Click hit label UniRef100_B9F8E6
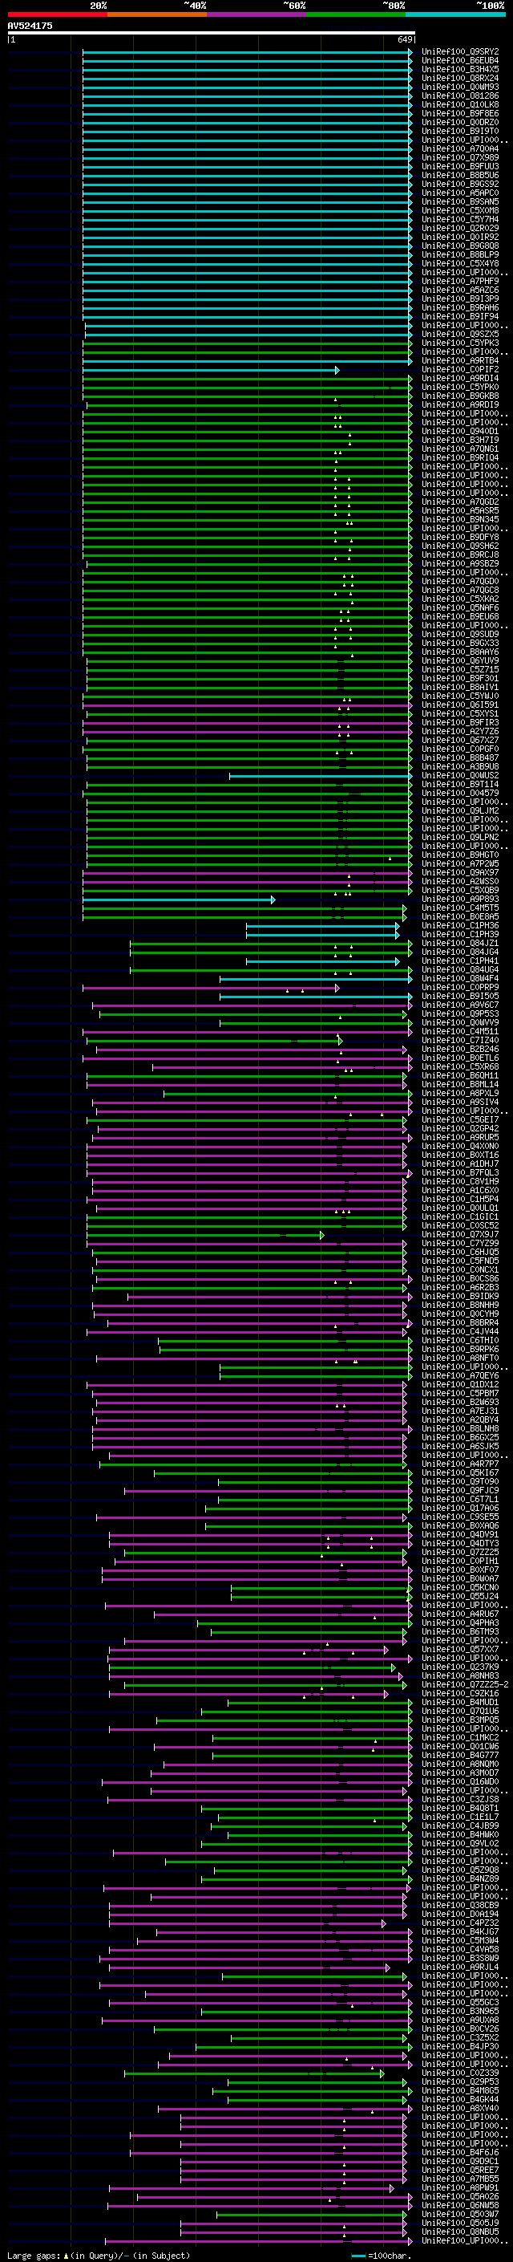This screenshot has width=513, height=2262. 459,113
